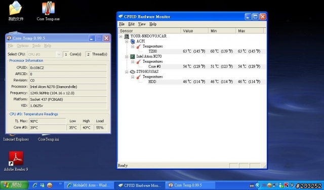Collapse Temperatures node under Intel Atom N270
The height and width of the screenshot is (190, 324).
(133, 62)
